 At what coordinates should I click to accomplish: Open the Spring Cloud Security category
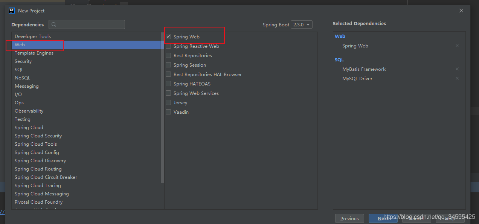pyautogui.click(x=86, y=136)
